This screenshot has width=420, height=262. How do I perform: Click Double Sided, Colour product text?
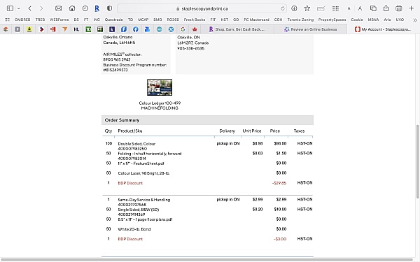click(x=136, y=144)
